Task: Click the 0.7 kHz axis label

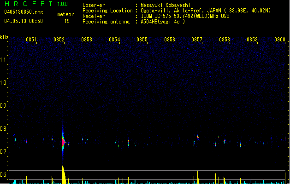Action: [x=4, y=152]
